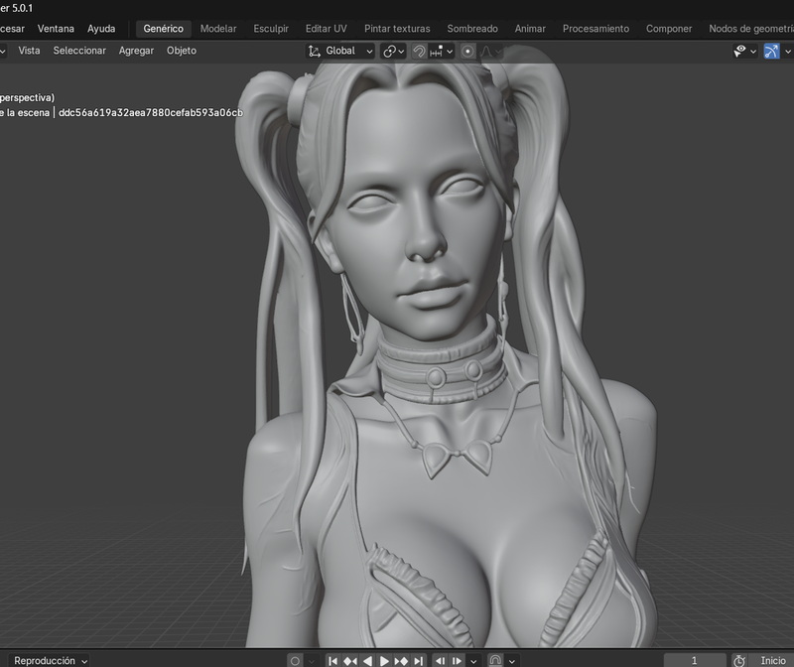Viewport: 794px width, 667px height.
Task: Open the Global transform orientation dropdown
Action: pos(340,52)
